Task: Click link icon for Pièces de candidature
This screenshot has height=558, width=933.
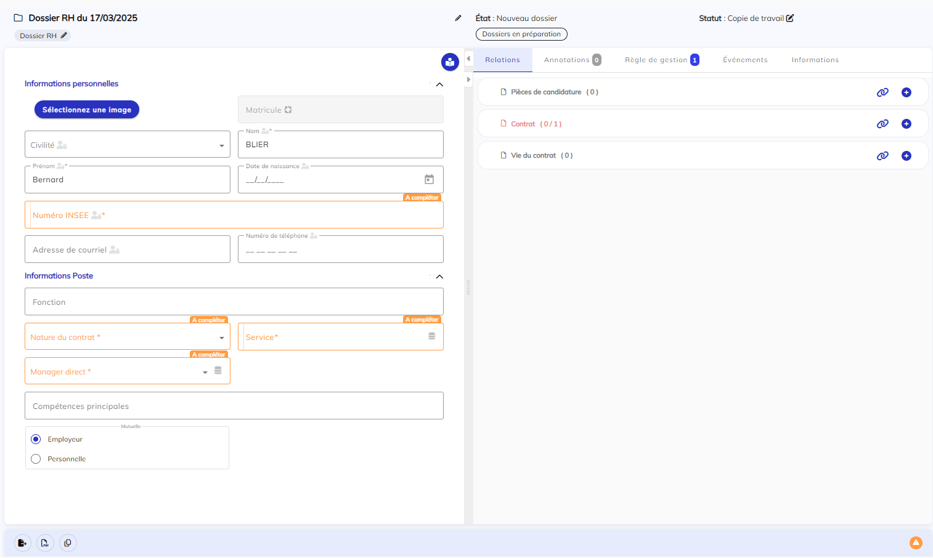Action: (882, 92)
